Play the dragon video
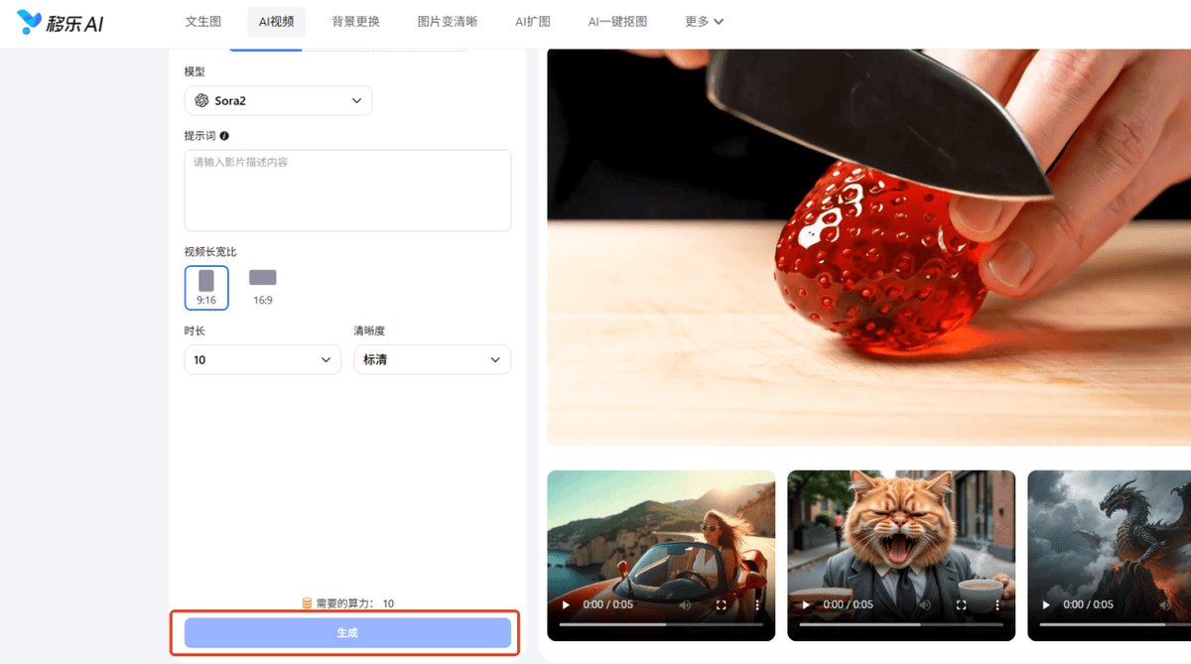This screenshot has width=1191, height=664. (x=1046, y=604)
